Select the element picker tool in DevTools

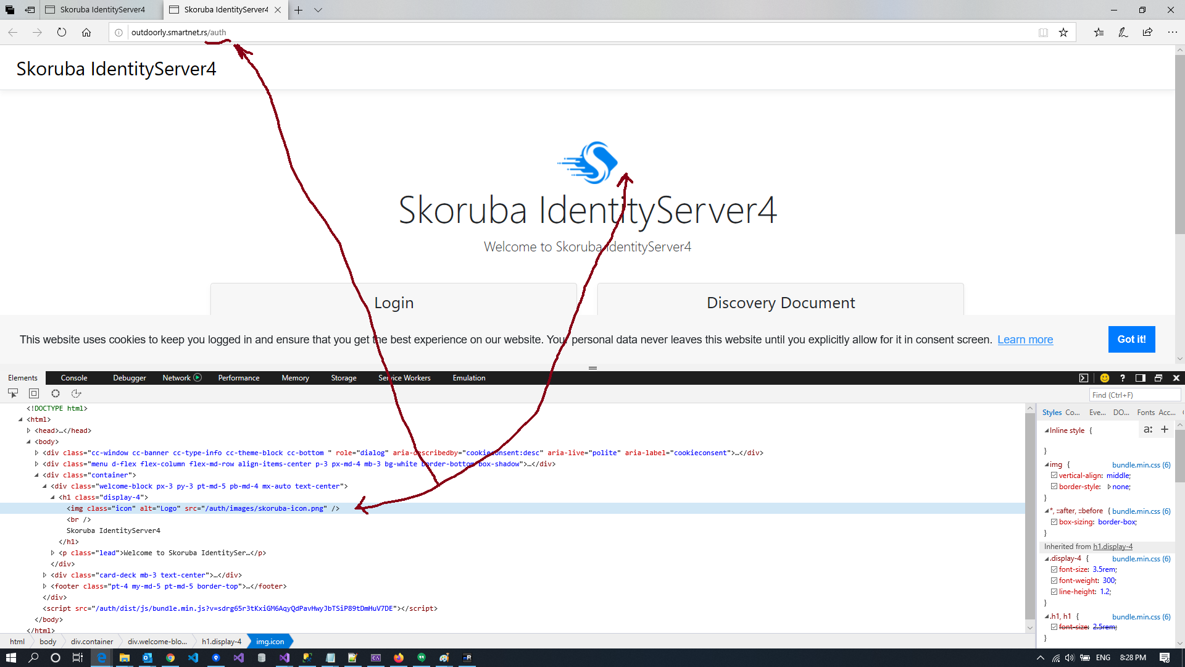(13, 393)
